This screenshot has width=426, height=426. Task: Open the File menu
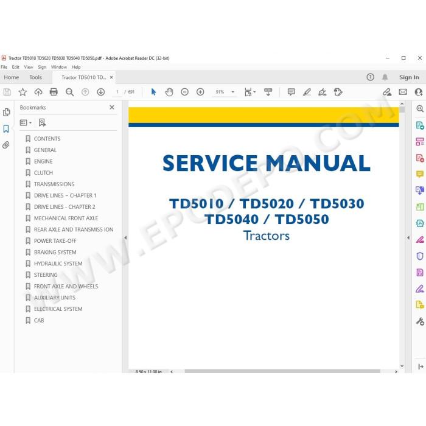point(4,67)
